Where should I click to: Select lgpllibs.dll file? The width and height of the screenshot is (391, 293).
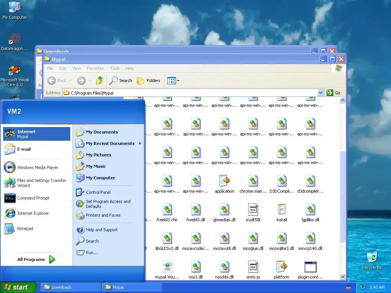[x=310, y=213]
